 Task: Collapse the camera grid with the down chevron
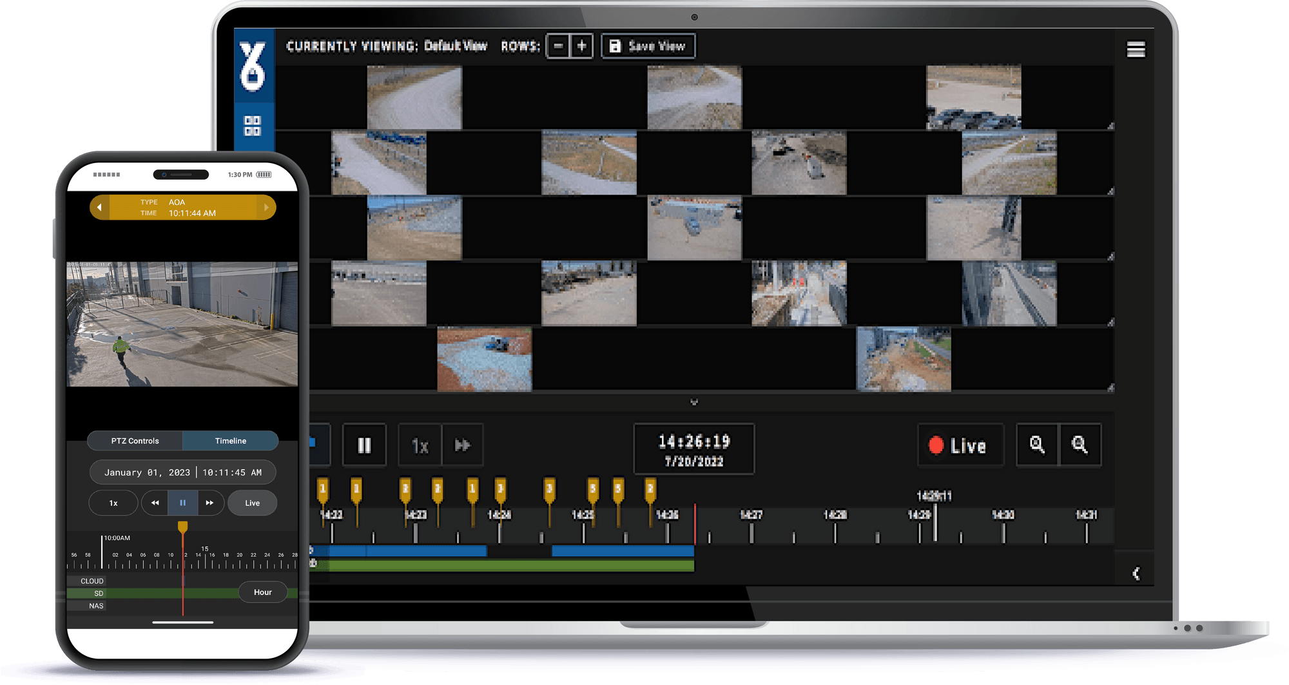pyautogui.click(x=695, y=401)
